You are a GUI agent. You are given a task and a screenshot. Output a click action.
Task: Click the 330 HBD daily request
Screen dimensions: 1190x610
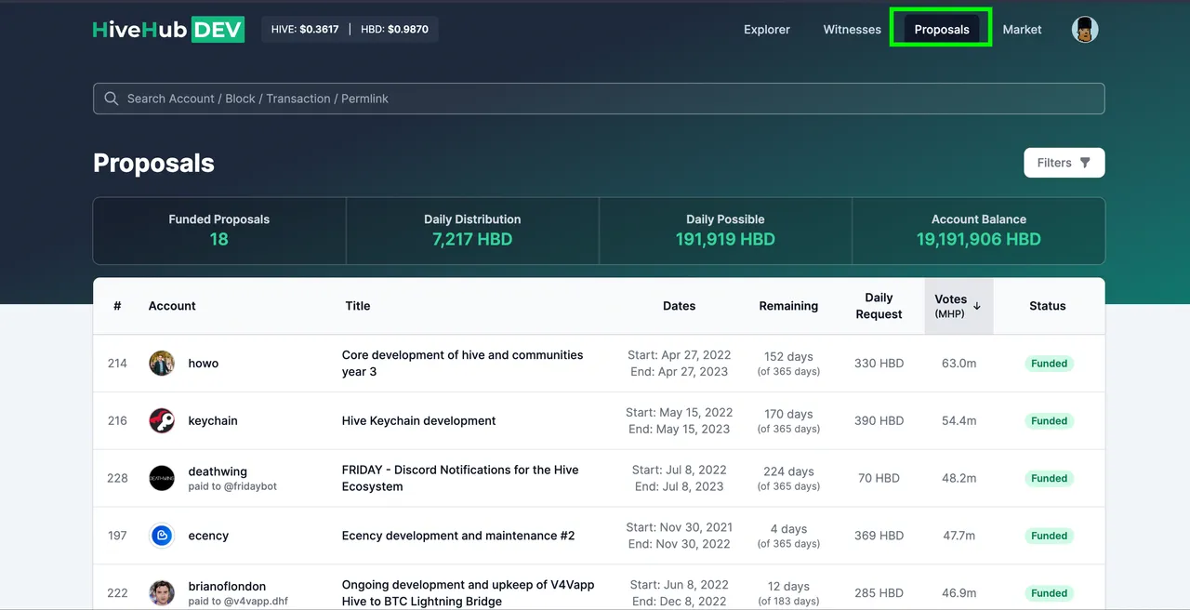(879, 364)
